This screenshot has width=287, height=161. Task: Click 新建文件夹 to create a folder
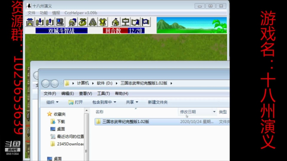(157, 102)
